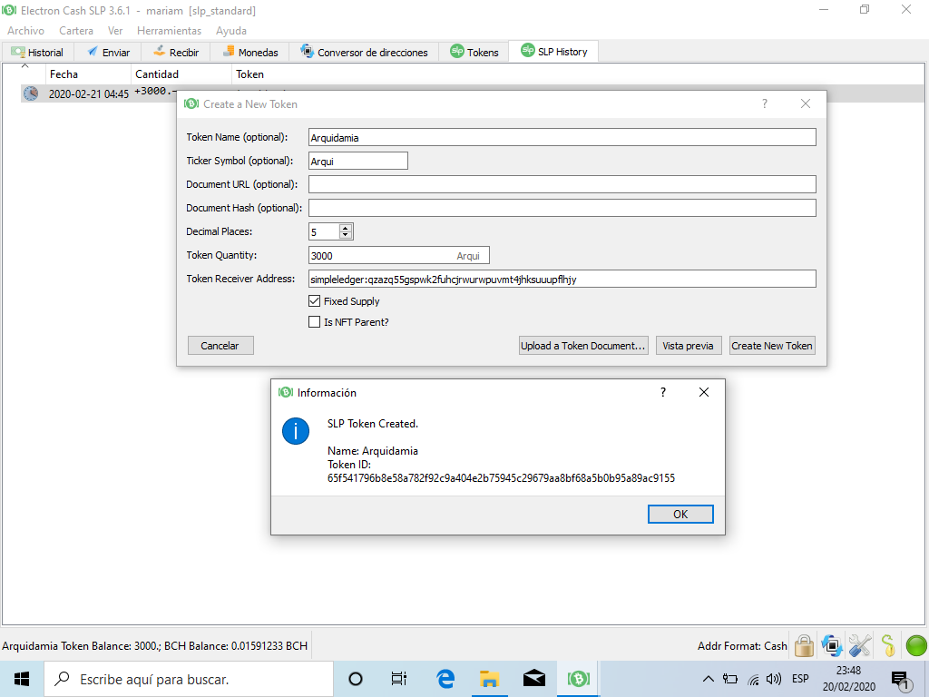Open Task View on taskbar
The width and height of the screenshot is (929, 697).
pos(399,679)
